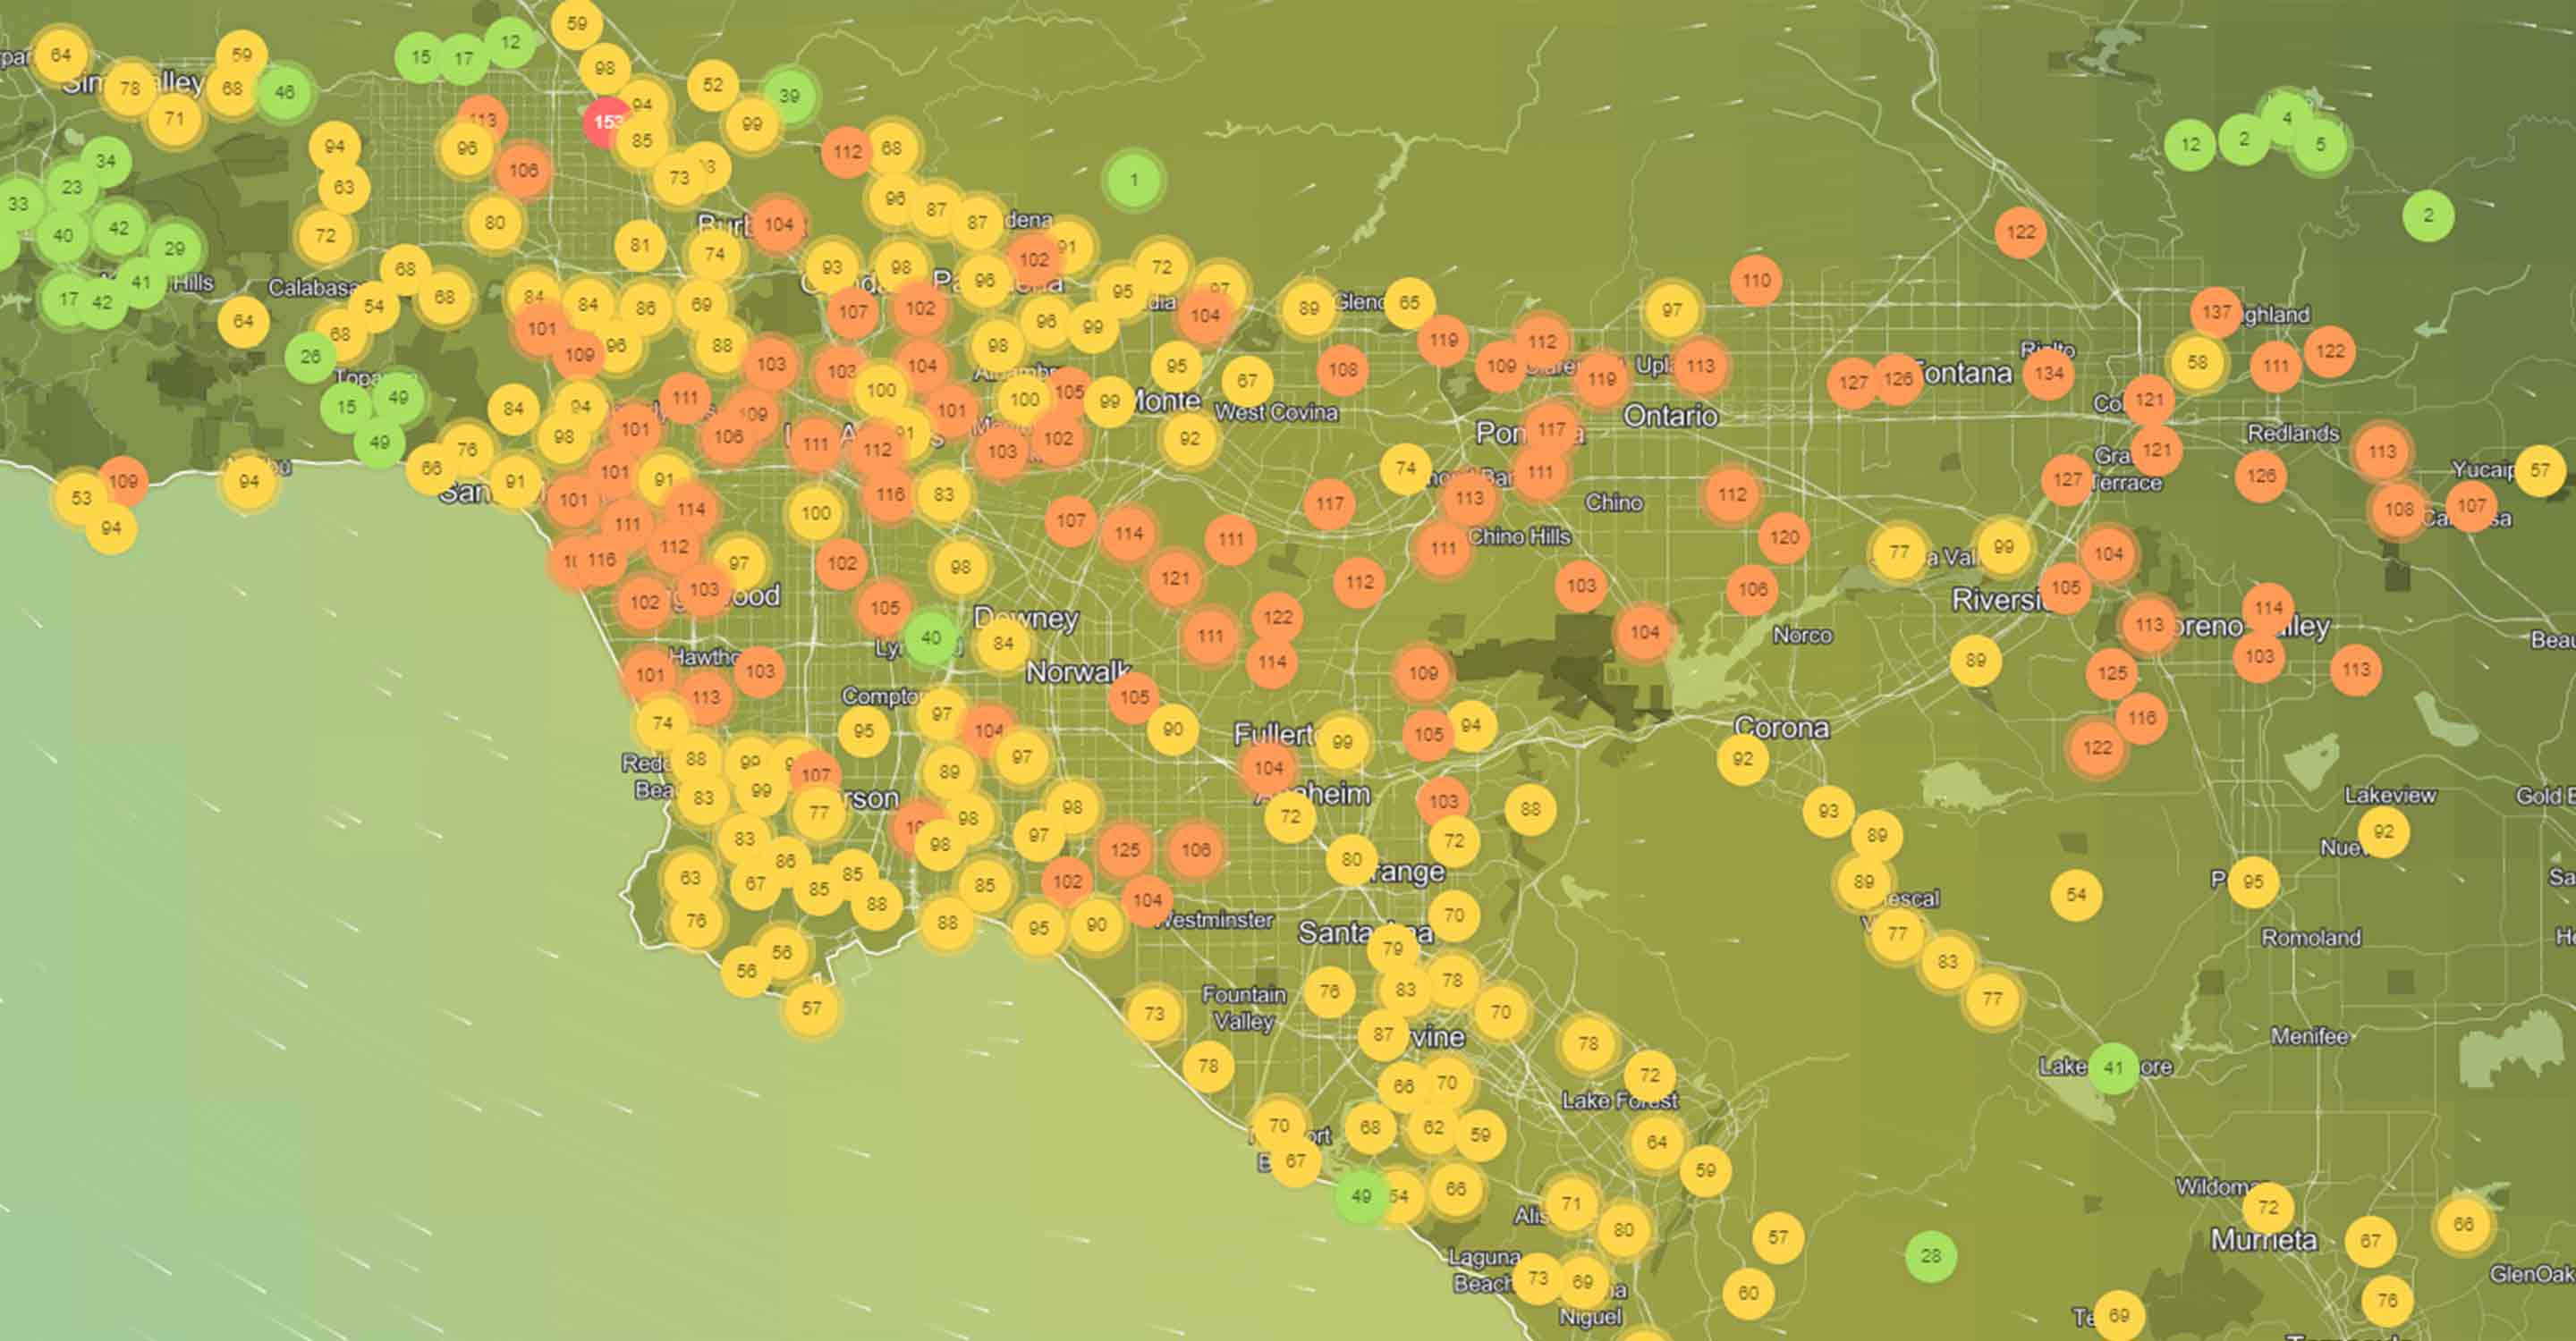This screenshot has width=2576, height=1341.
Task: Open the yellow 53 marker on the coast
Action: point(81,498)
